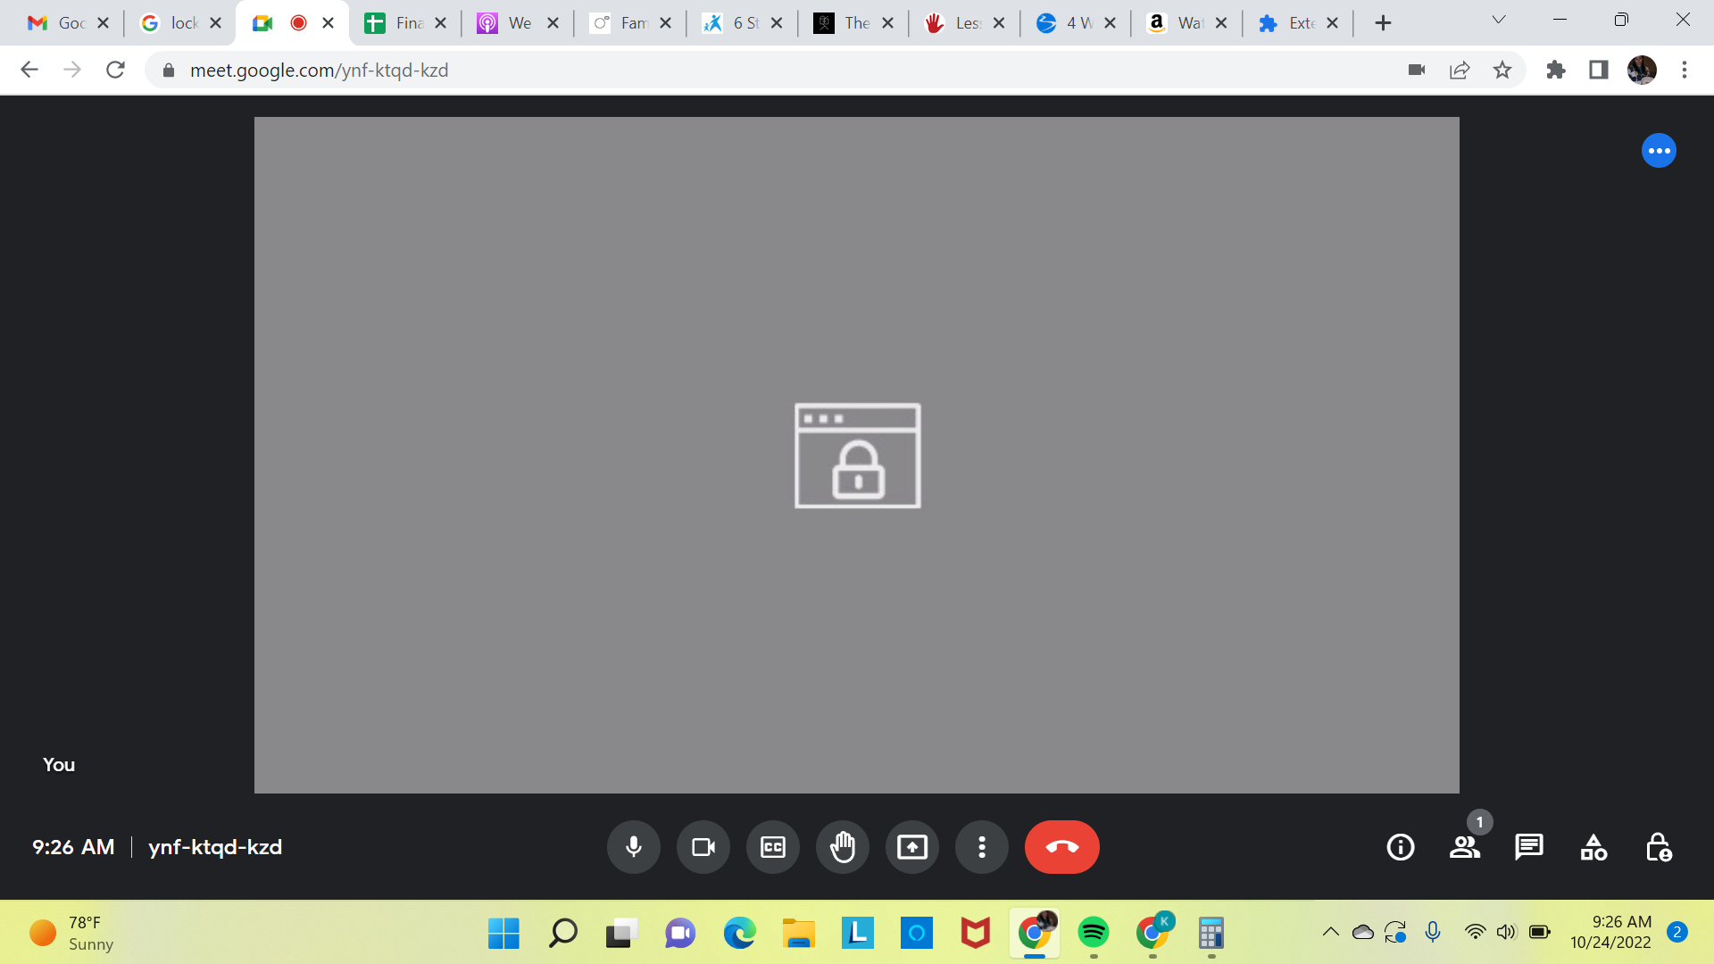Open the three-dot more options menu

(x=981, y=847)
